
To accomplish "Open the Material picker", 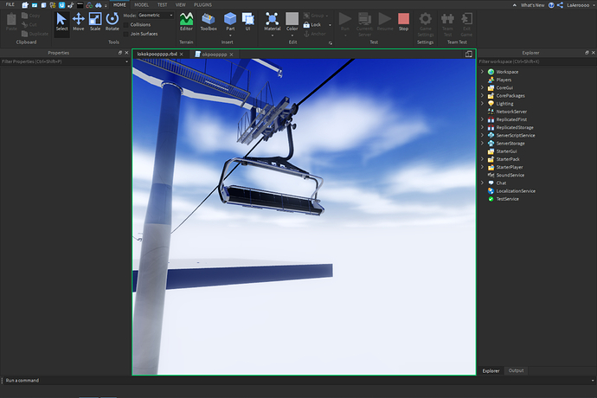I will click(273, 22).
